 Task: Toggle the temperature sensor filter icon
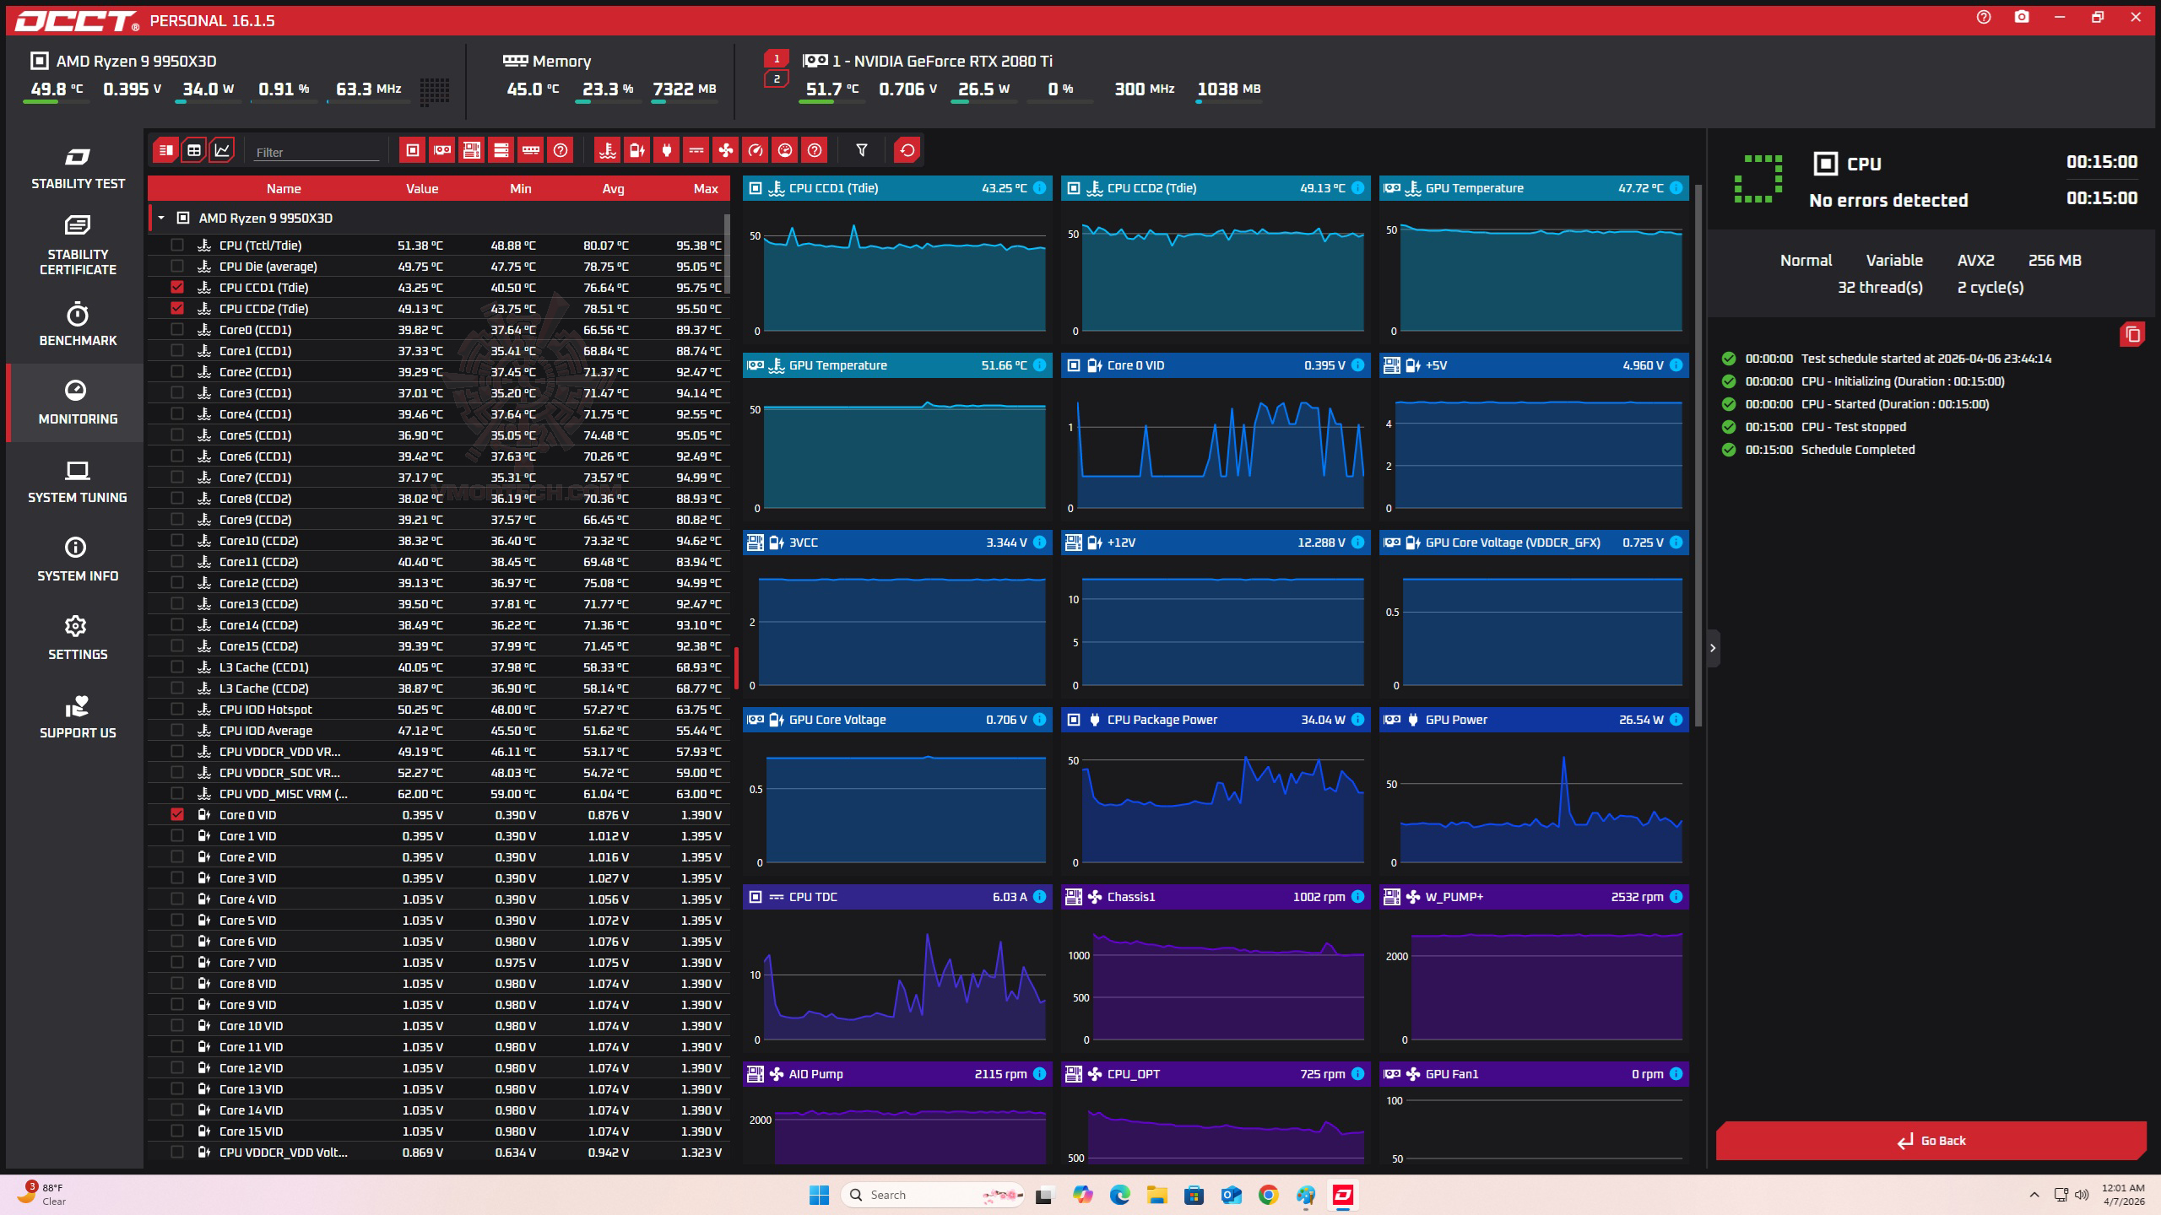click(x=607, y=150)
